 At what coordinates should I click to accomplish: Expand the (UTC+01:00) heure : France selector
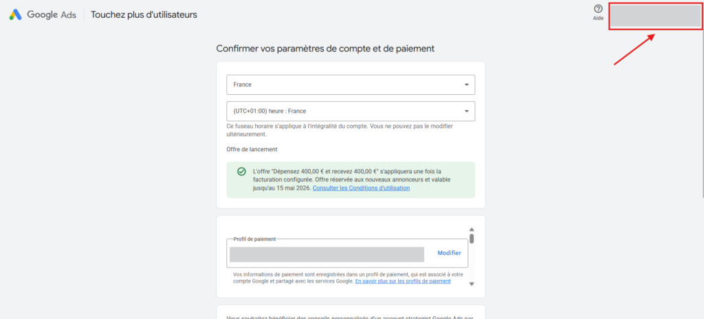[344, 111]
